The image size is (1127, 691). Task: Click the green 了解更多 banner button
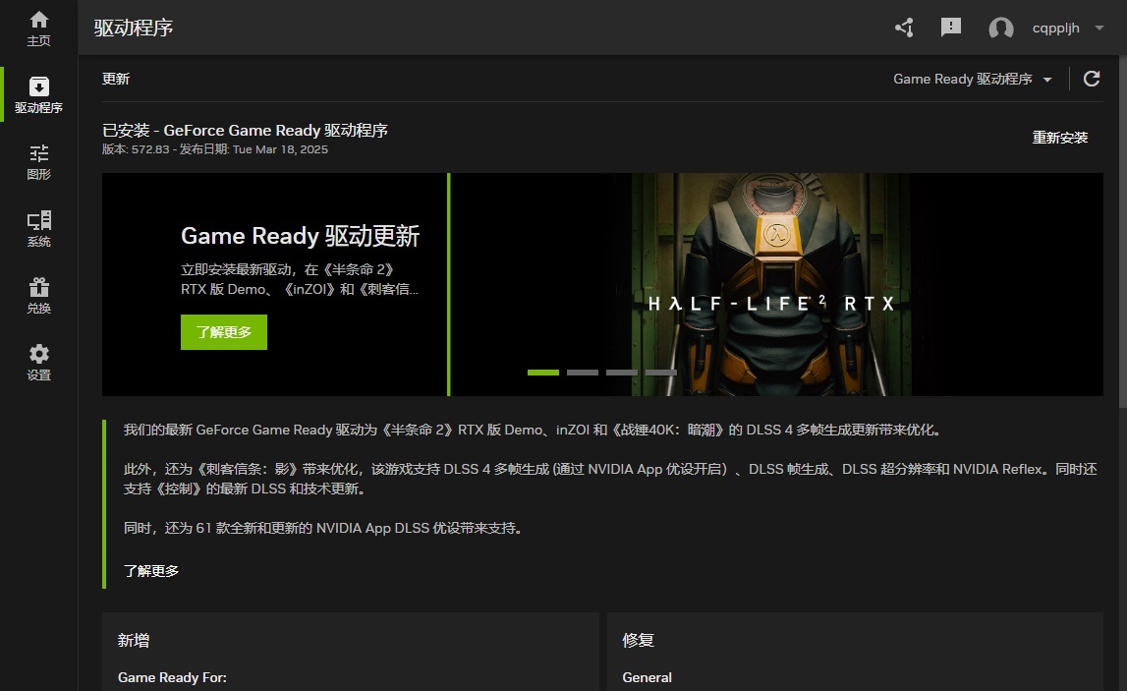(x=223, y=332)
